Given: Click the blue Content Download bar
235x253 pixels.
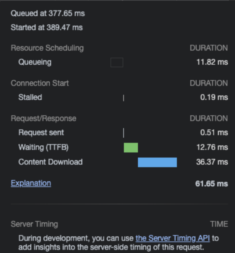Looking at the screenshot, I should pos(157,162).
